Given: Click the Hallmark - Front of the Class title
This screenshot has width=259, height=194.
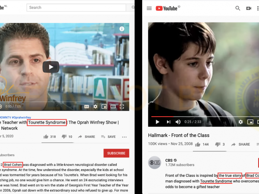Looking at the screenshot, I should coord(179,135).
